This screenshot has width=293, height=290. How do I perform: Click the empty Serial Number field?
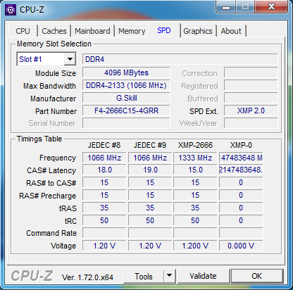pyautogui.click(x=126, y=123)
